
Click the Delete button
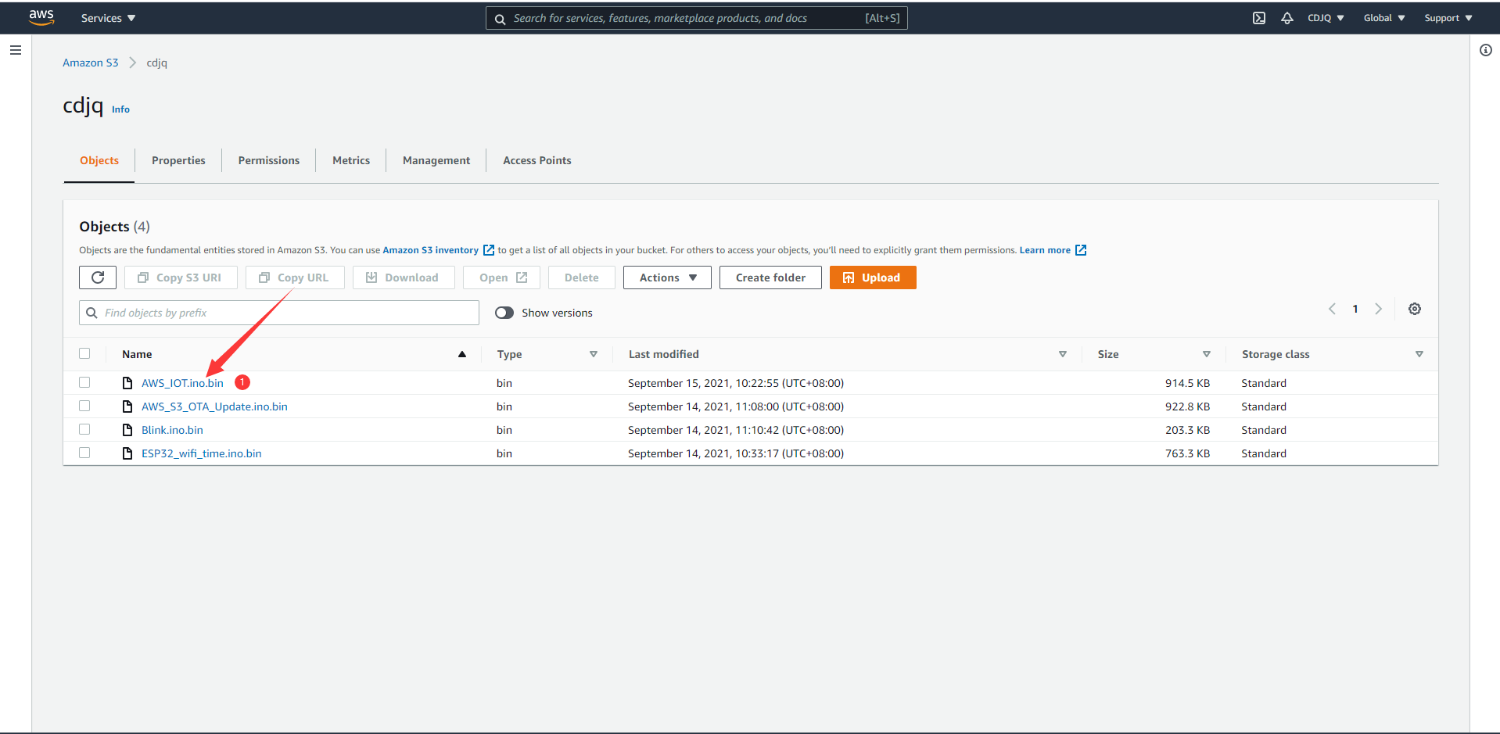tap(582, 277)
